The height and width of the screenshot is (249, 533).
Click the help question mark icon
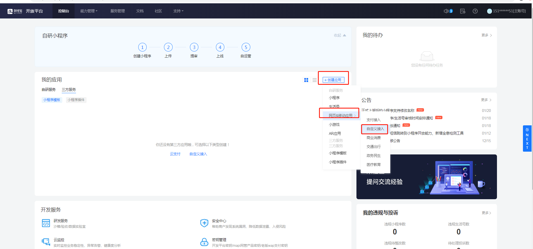(475, 11)
